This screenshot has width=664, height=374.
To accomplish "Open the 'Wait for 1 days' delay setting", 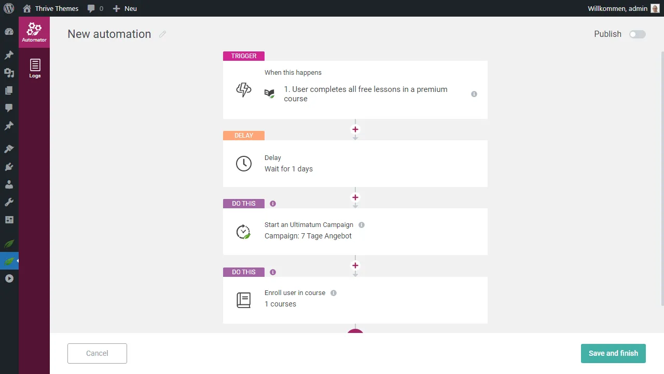I will coord(288,169).
